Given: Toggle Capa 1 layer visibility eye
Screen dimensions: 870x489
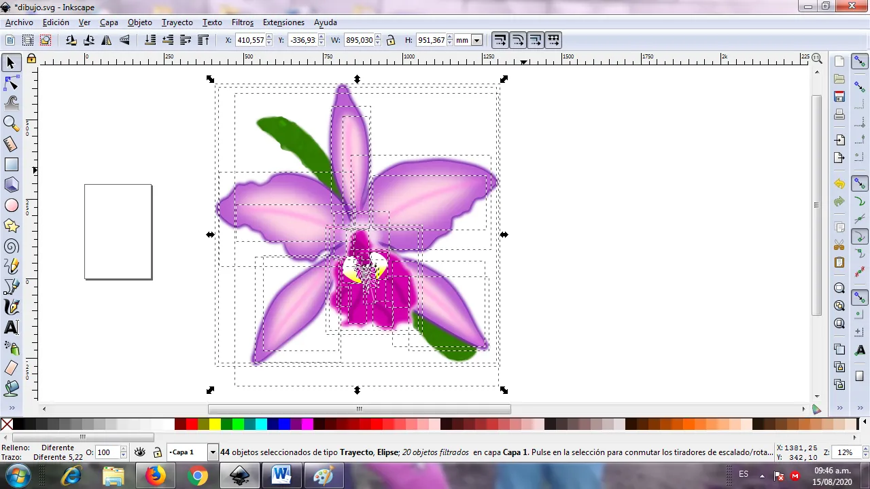Looking at the screenshot, I should [140, 452].
